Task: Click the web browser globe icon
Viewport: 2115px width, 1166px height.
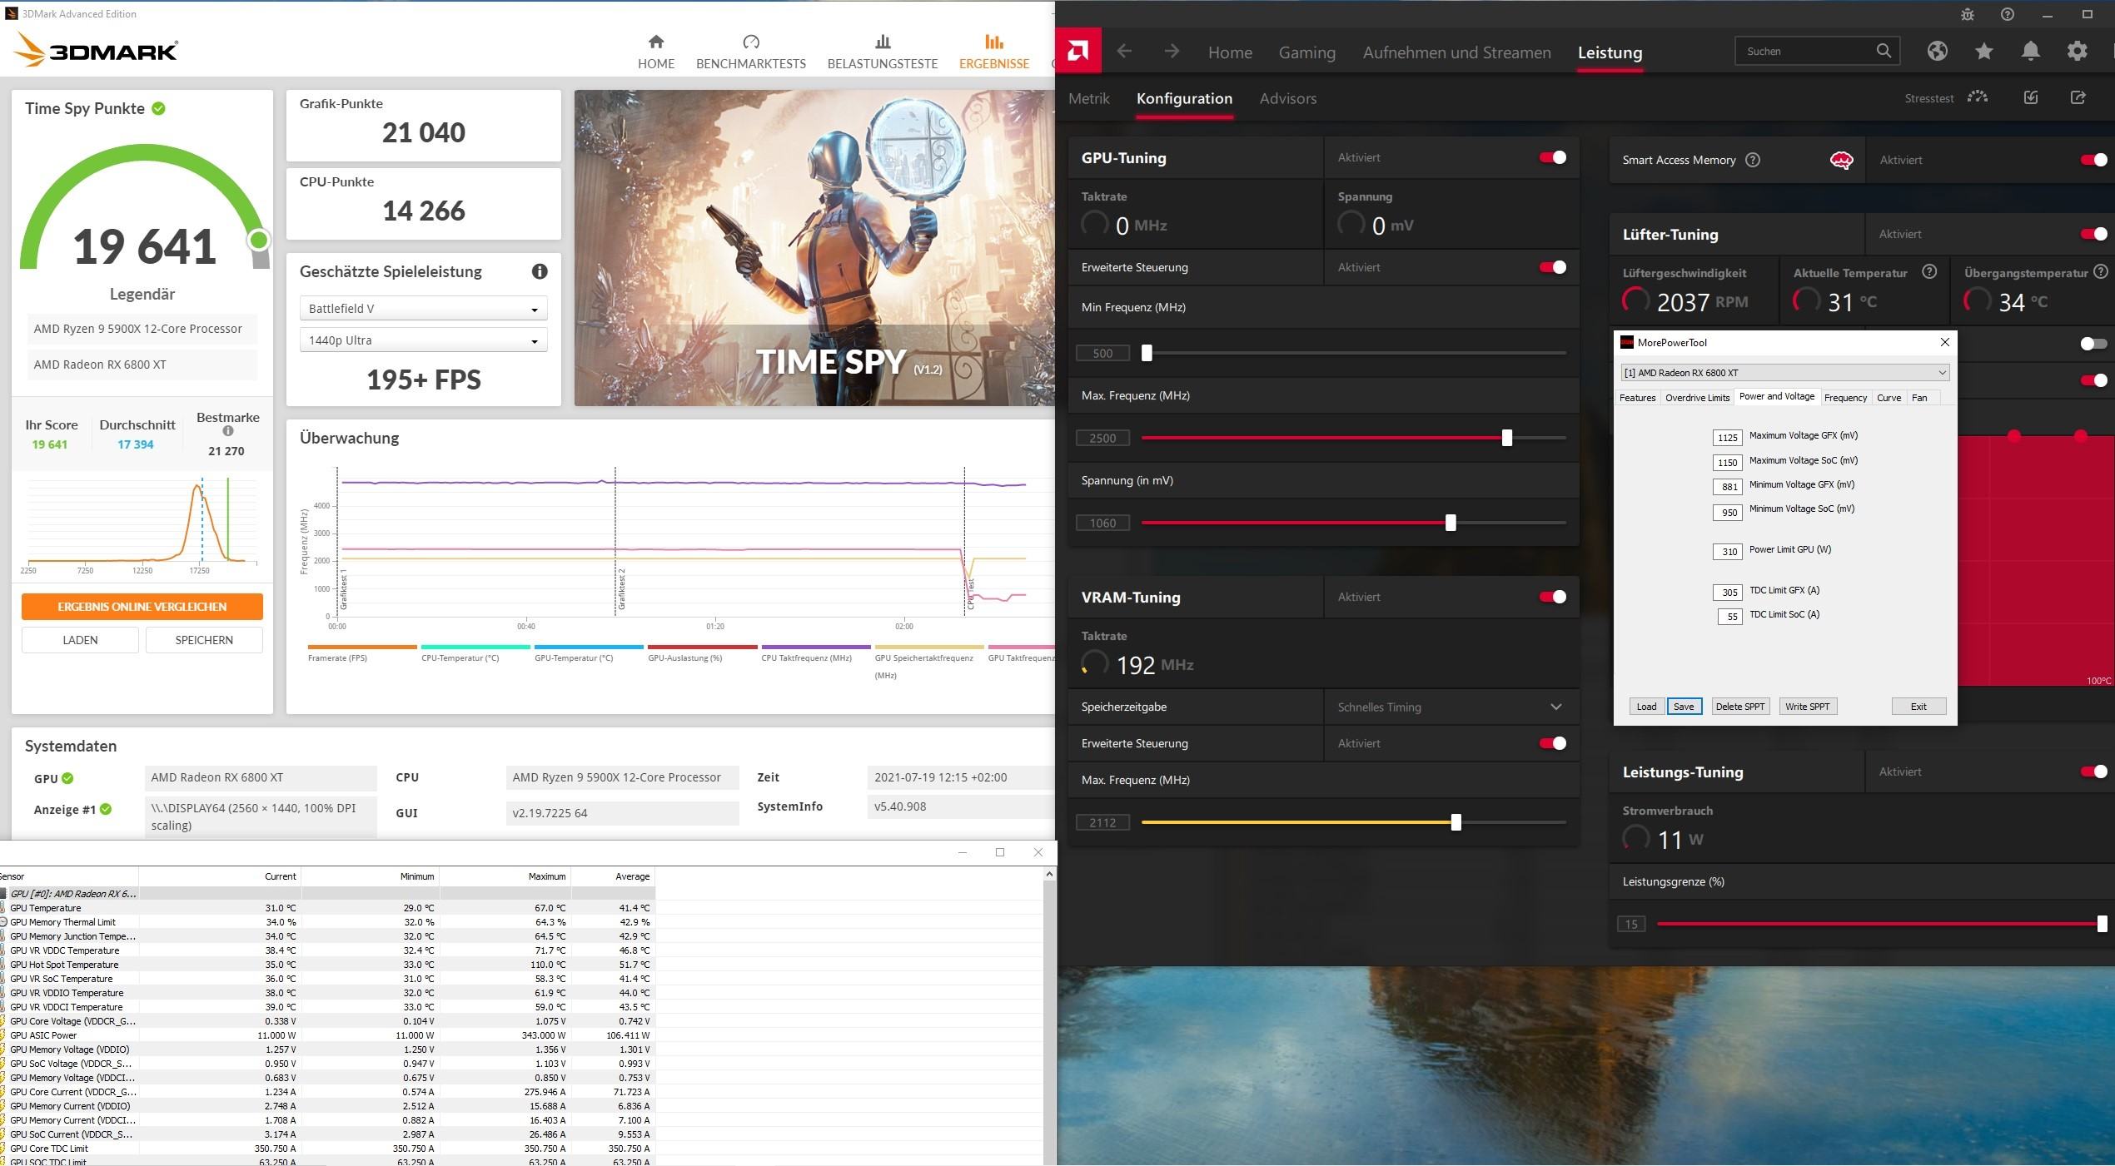Action: [x=1938, y=52]
